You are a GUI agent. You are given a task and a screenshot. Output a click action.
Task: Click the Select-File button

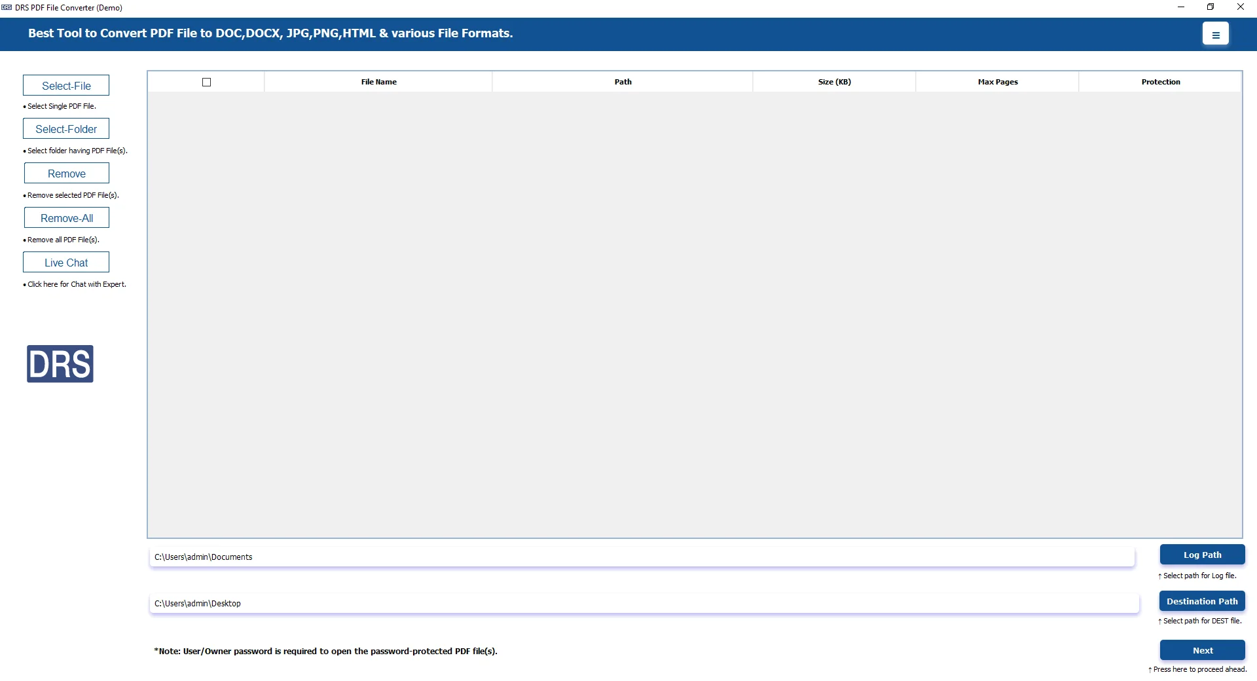tap(66, 86)
